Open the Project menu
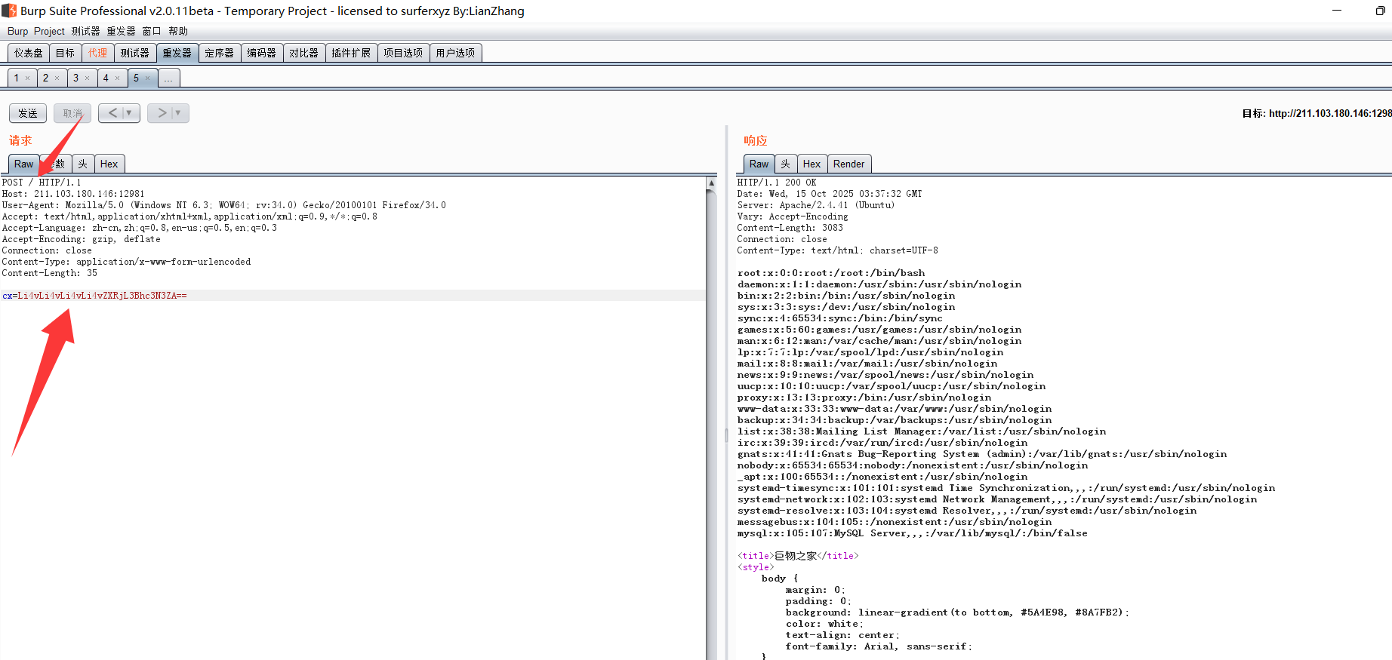This screenshot has height=660, width=1392. tap(49, 31)
